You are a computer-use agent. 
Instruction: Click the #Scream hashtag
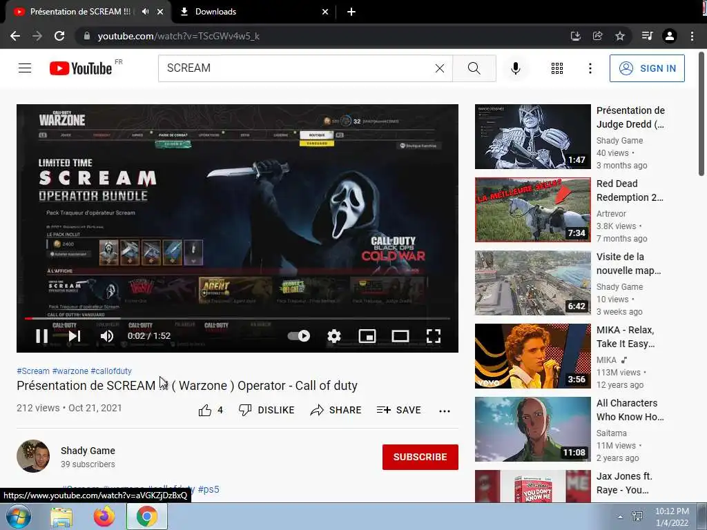click(33, 371)
